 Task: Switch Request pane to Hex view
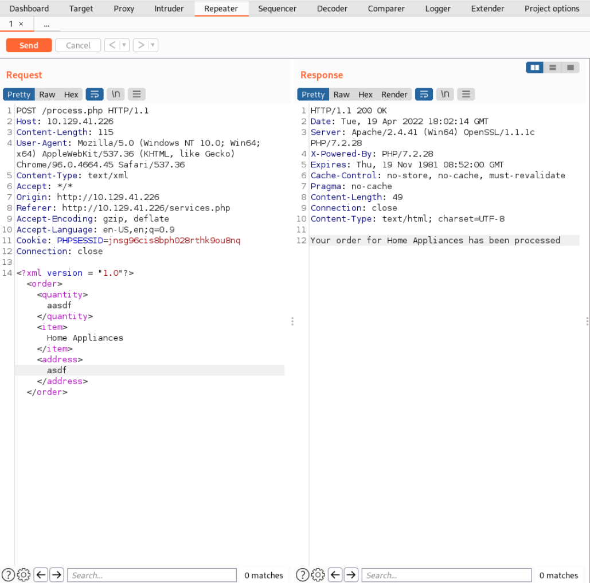(x=71, y=95)
